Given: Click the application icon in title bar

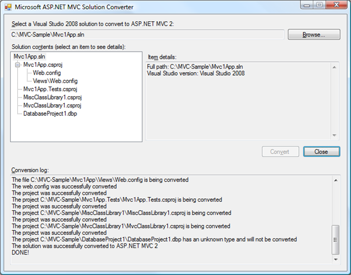Looking at the screenshot, I should pos(8,7).
